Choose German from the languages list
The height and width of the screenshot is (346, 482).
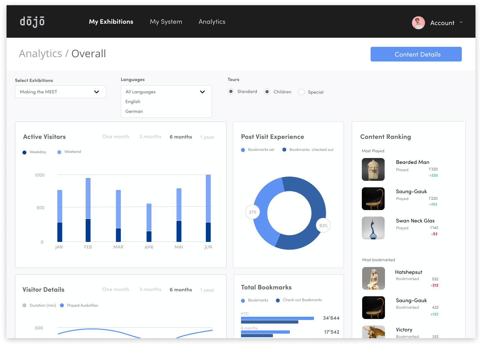tap(134, 111)
